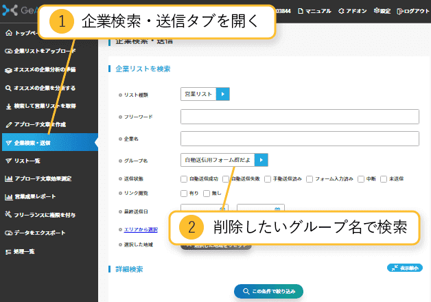Click the chart icon beside アプローチ文章効果測定
Viewport: 431px width, 302px height.
9,179
